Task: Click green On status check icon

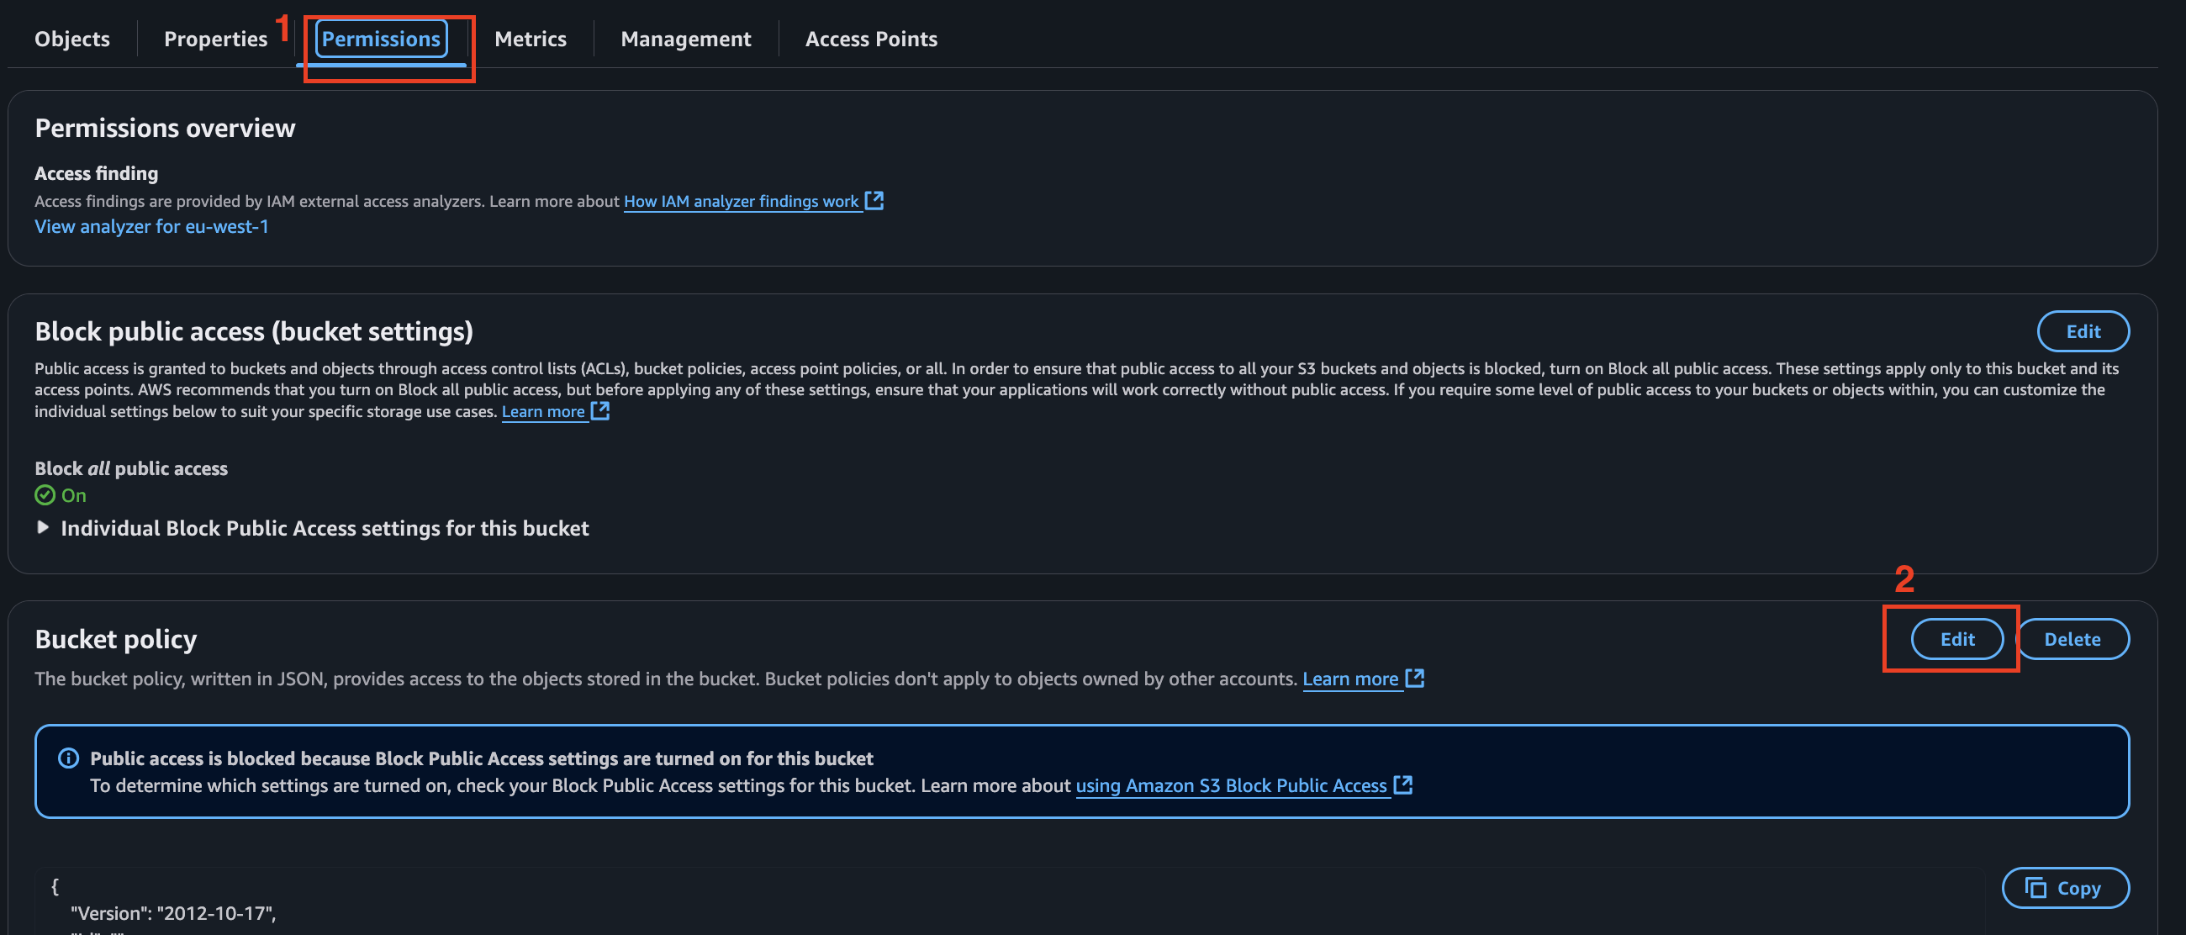Action: (45, 494)
